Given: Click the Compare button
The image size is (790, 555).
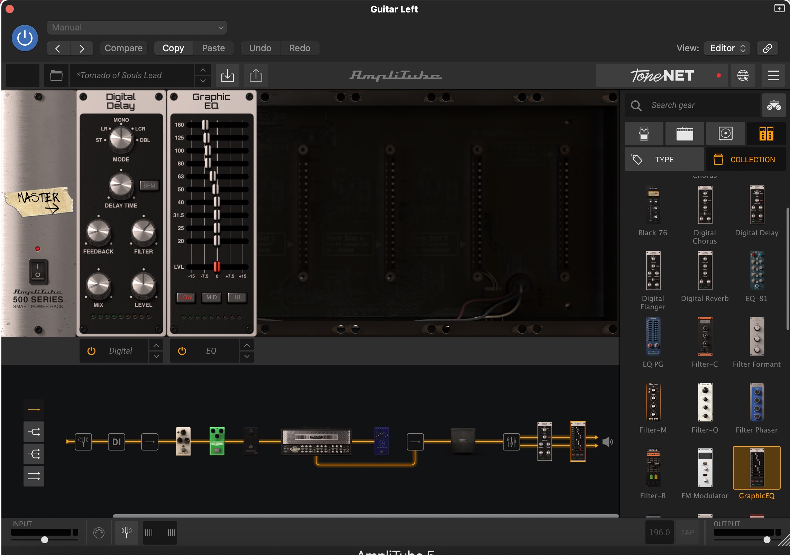Looking at the screenshot, I should coord(123,48).
